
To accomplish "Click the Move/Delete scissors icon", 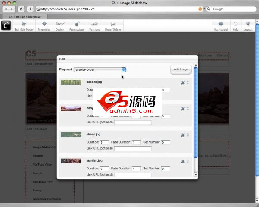I will click(x=114, y=25).
